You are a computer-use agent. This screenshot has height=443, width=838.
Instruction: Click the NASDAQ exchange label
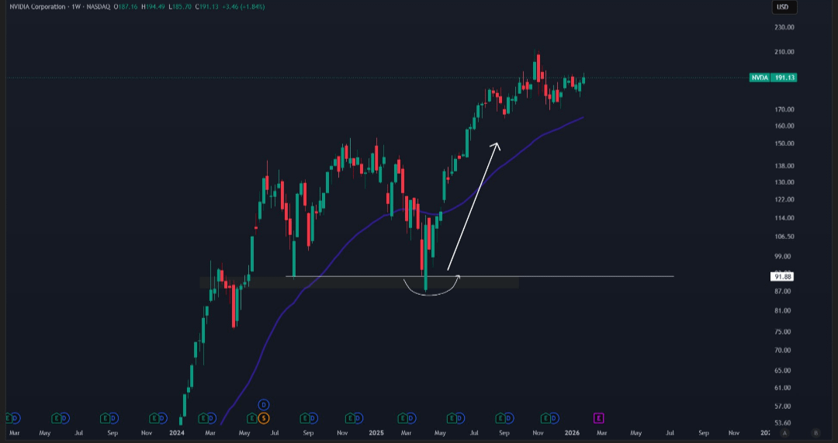[x=98, y=7]
